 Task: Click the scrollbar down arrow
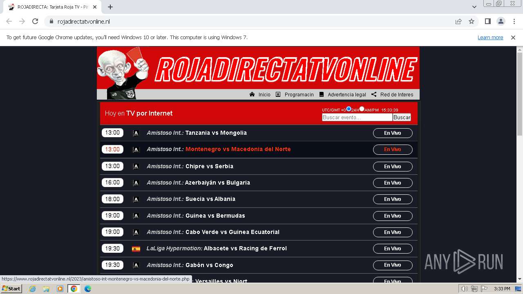pyautogui.click(x=520, y=279)
